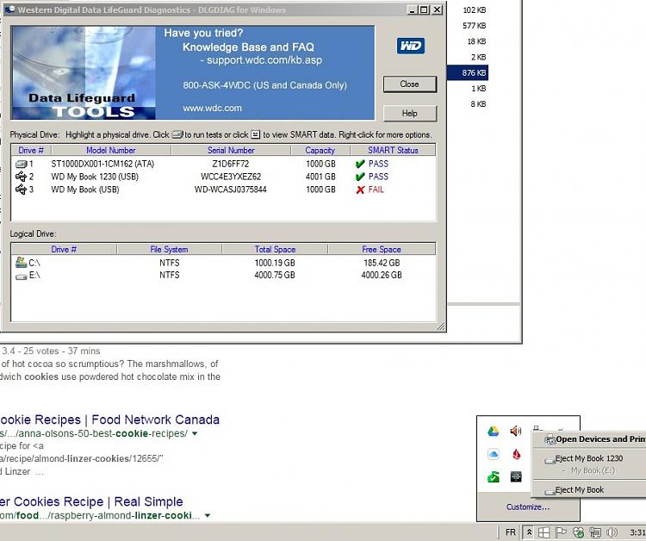This screenshot has height=541, width=646.
Task: Choose Eject My Book 1230
Action: (x=589, y=458)
